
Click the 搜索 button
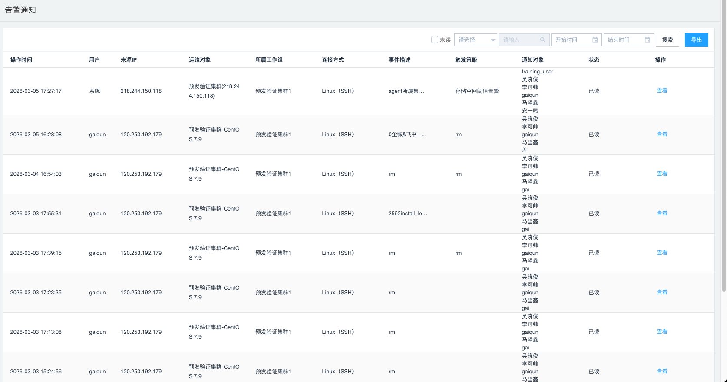(667, 40)
